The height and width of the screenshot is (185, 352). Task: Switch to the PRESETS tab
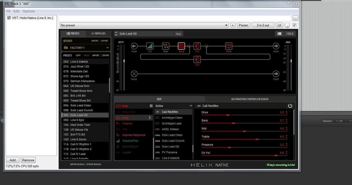73,33
